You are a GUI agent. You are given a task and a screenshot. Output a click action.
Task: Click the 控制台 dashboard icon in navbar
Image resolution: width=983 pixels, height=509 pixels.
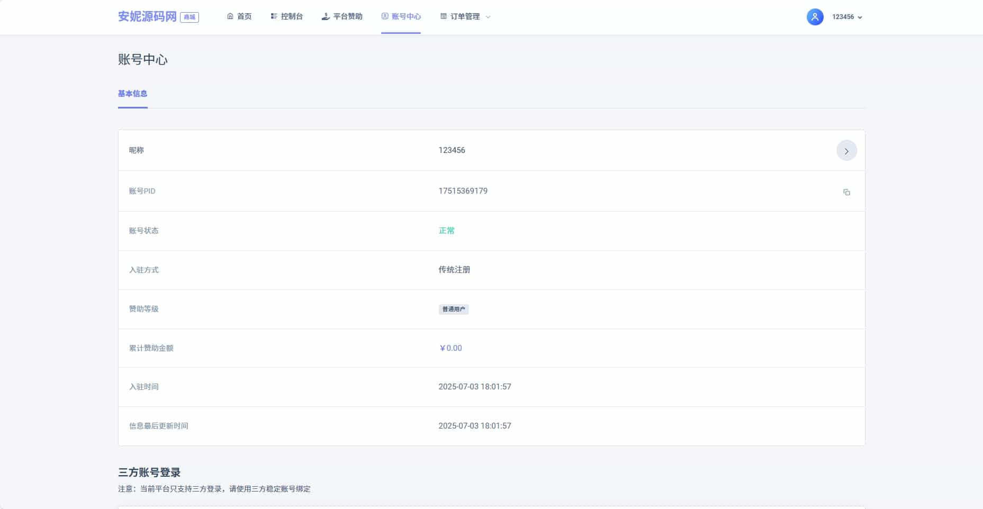click(x=274, y=16)
